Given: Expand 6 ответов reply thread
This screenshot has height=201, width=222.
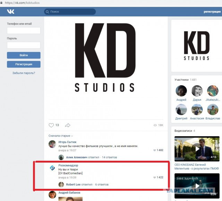Looking at the screenshot, I should click(102, 184).
